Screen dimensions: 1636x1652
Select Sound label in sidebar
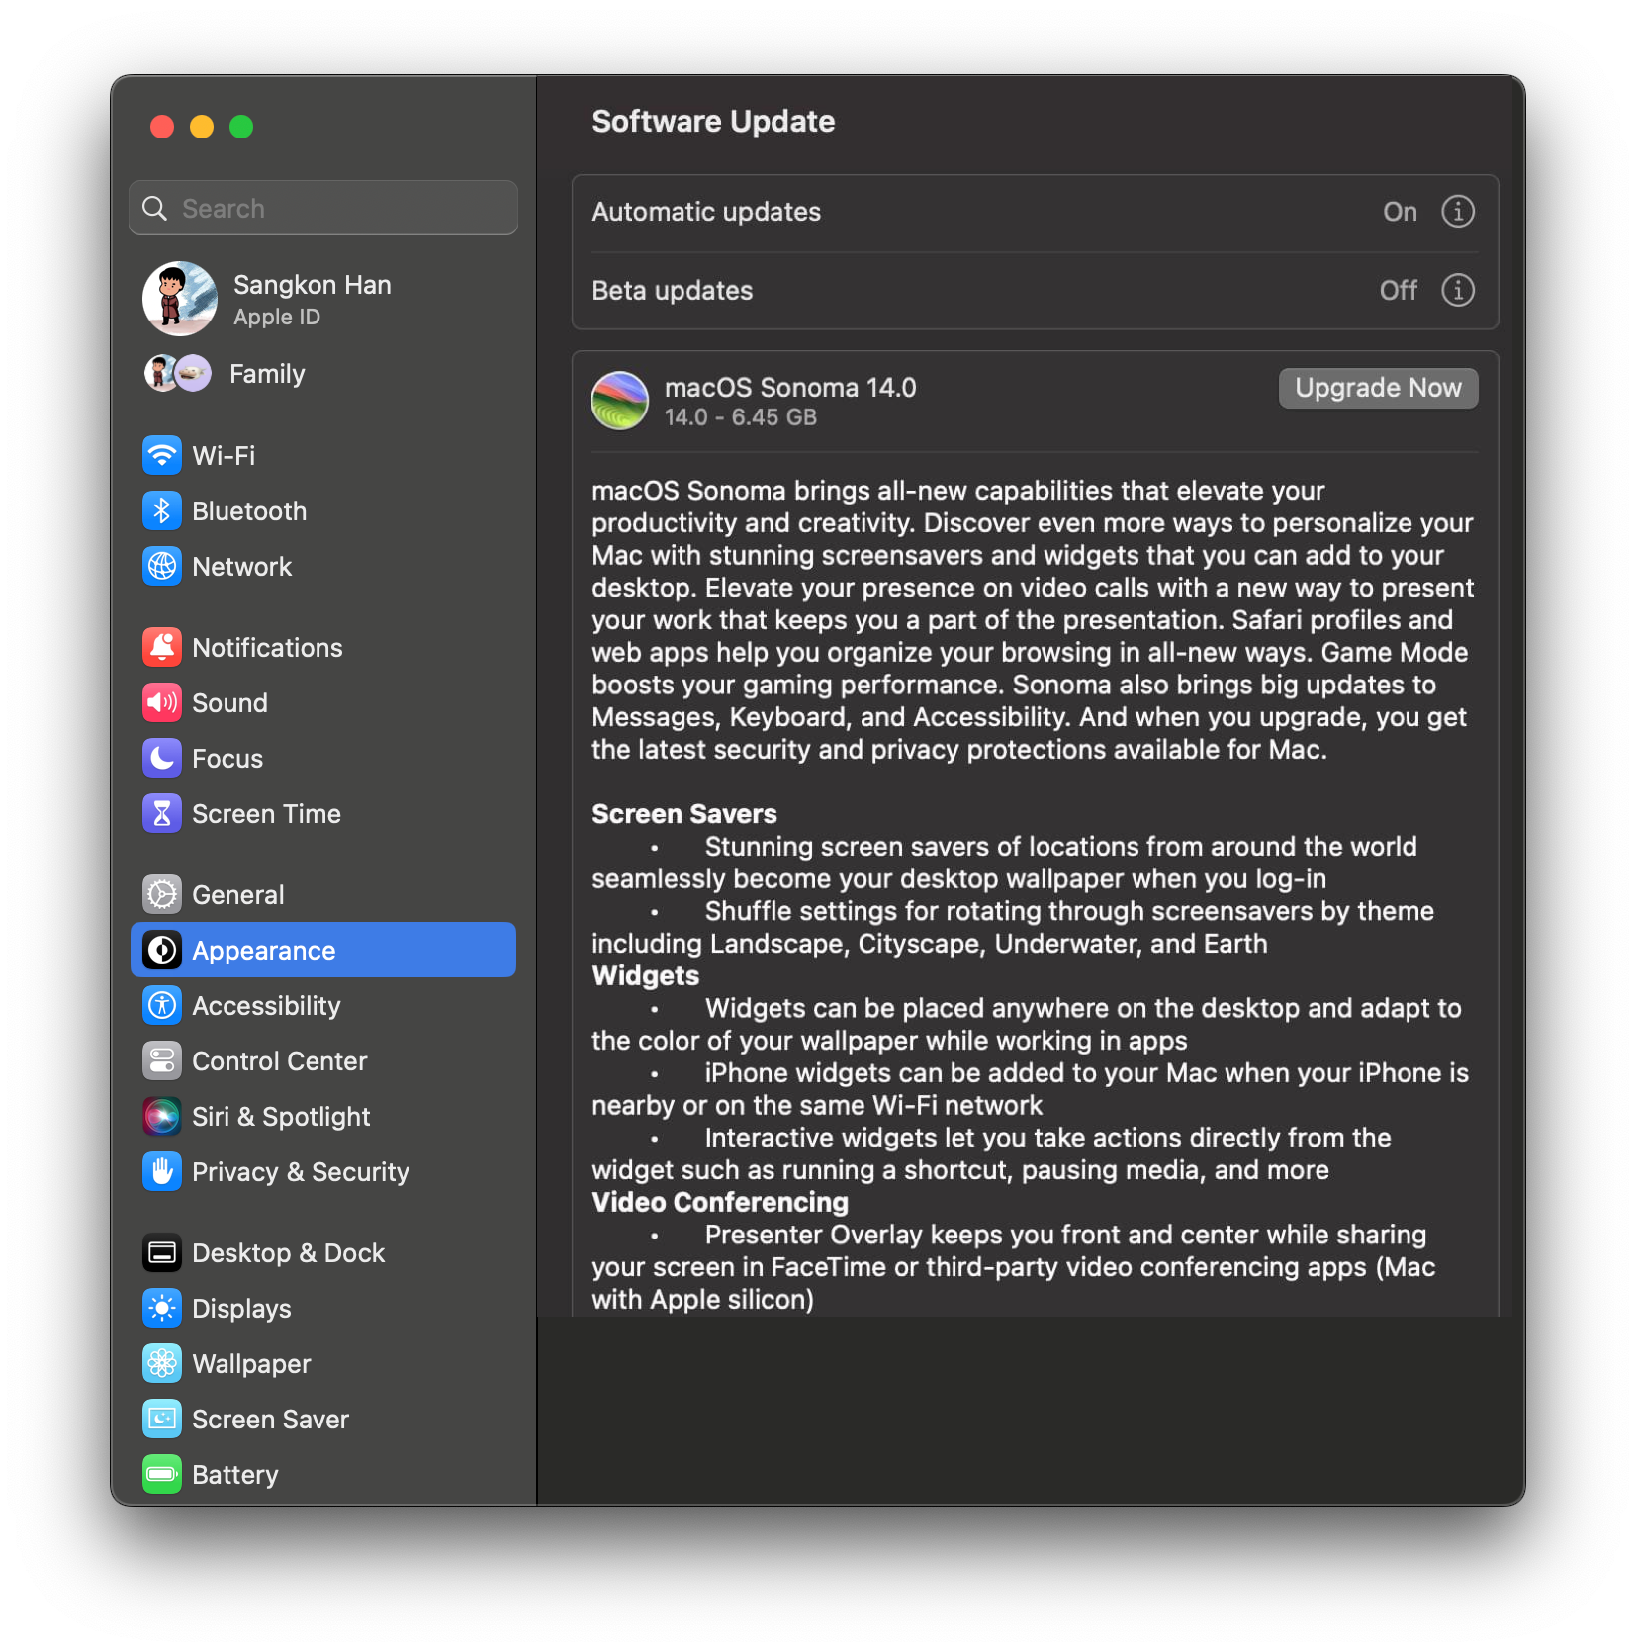click(x=229, y=702)
